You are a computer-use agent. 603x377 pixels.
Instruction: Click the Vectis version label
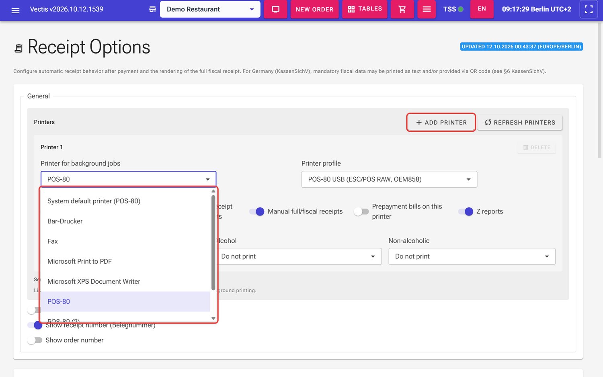(x=67, y=9)
